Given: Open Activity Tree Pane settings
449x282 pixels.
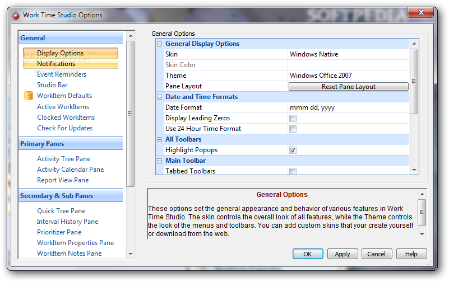Looking at the screenshot, I should 63,159.
